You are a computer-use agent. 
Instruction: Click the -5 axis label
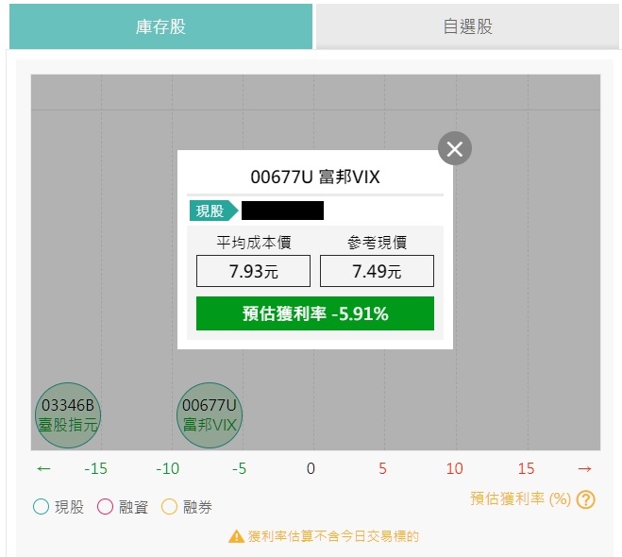(239, 468)
